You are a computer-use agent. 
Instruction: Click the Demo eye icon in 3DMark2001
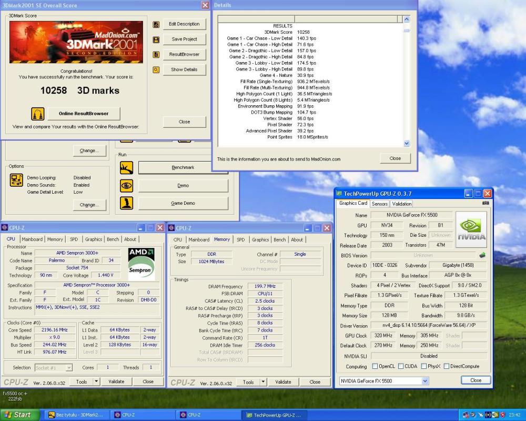(126, 185)
